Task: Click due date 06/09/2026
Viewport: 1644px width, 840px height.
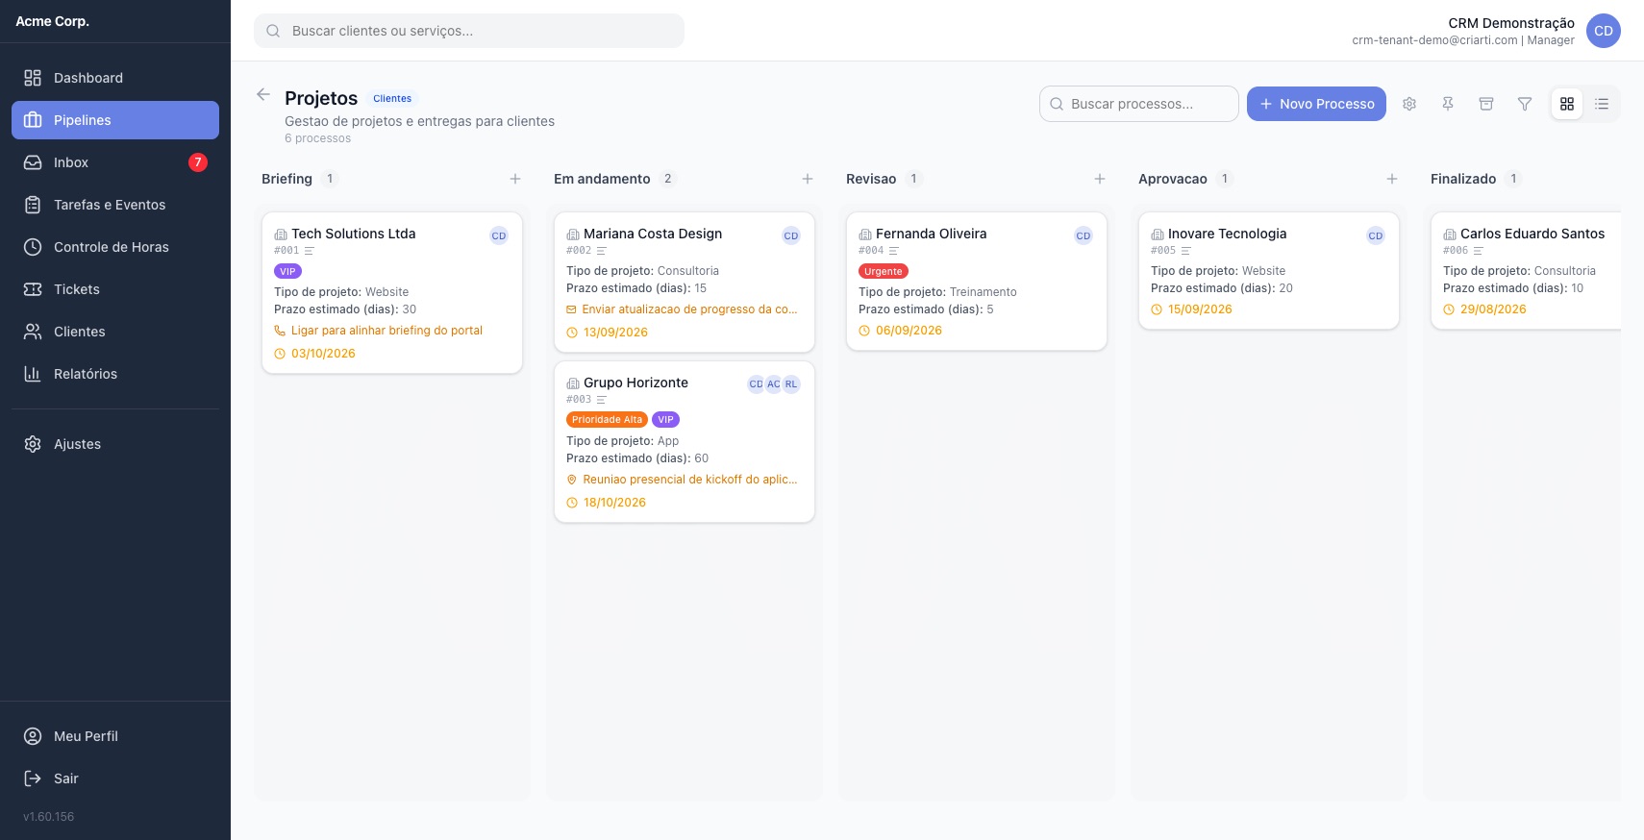Action: pyautogui.click(x=909, y=331)
